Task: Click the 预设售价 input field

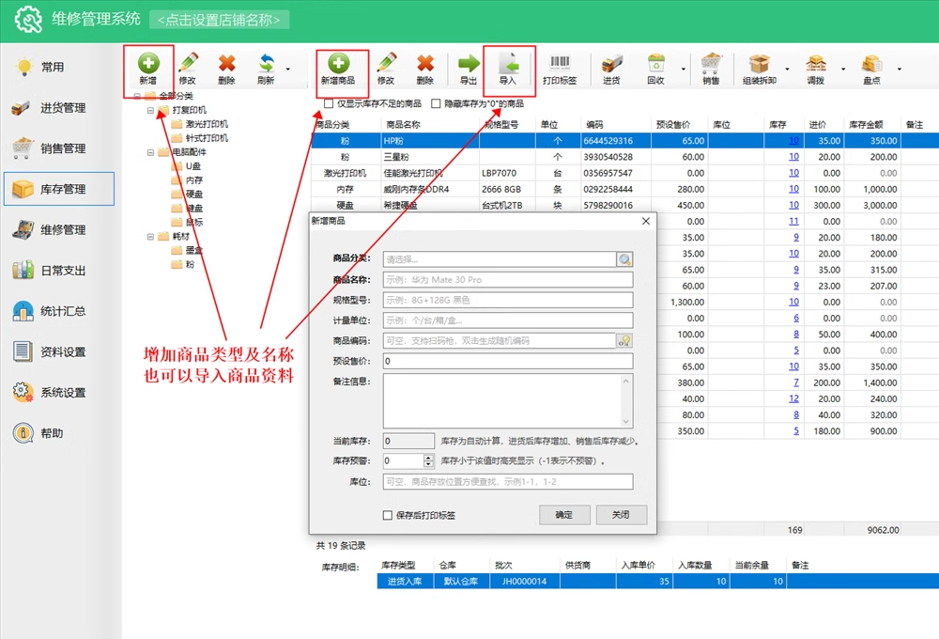Action: 508,362
